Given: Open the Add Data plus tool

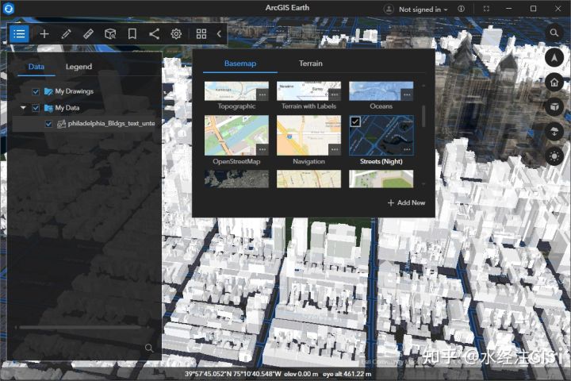Looking at the screenshot, I should (44, 34).
